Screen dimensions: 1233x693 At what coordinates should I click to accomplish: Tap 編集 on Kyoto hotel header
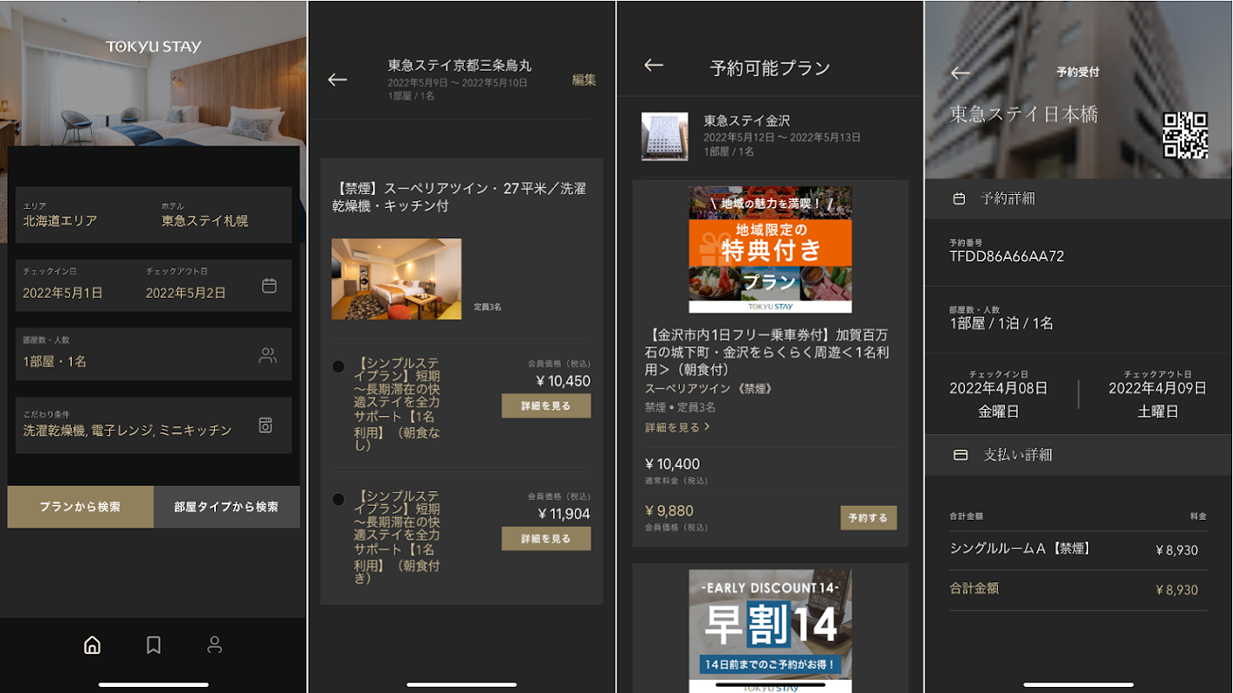pos(584,80)
